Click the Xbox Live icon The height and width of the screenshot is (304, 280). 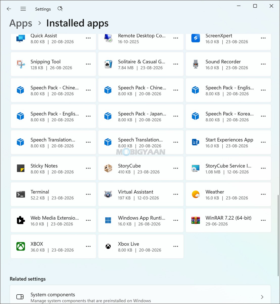[x=108, y=246]
